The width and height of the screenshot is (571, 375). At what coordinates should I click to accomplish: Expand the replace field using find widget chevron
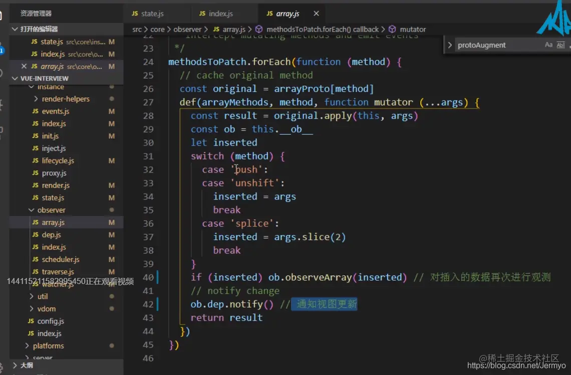(450, 45)
